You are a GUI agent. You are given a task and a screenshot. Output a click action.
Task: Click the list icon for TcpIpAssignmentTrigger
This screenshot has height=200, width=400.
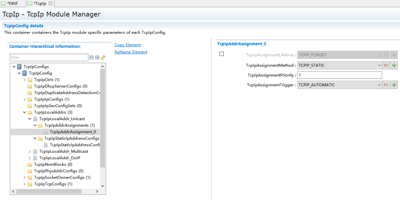coord(386,85)
